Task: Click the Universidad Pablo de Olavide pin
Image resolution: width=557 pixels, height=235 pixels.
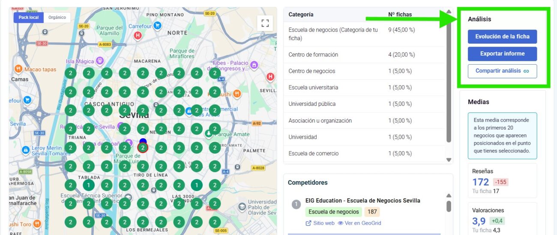Action: coord(242,207)
